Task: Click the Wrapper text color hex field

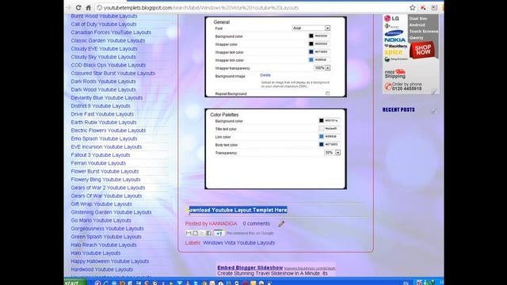Action: tap(322, 51)
